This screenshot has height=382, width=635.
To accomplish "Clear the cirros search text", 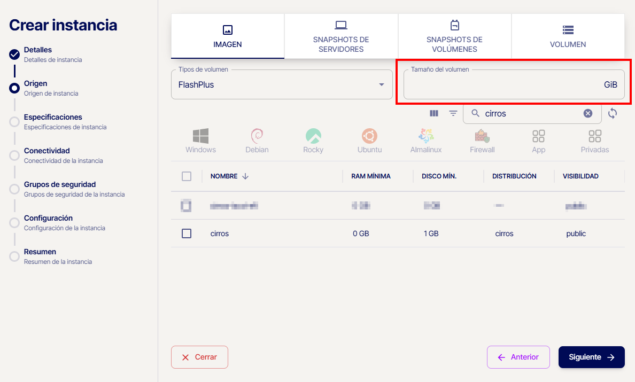I will (x=588, y=113).
